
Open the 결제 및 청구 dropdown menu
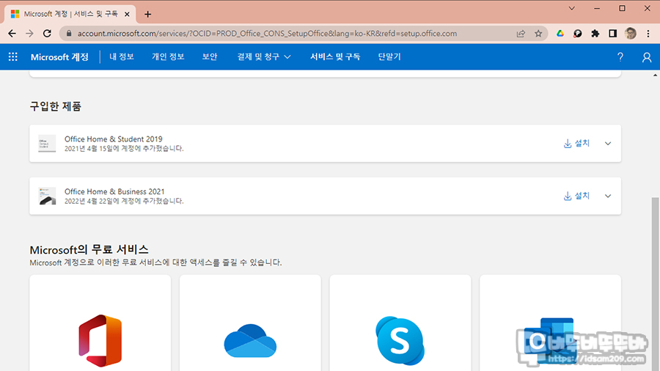(x=264, y=56)
